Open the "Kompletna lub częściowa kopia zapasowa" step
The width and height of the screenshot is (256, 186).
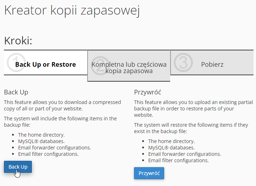[x=129, y=67]
